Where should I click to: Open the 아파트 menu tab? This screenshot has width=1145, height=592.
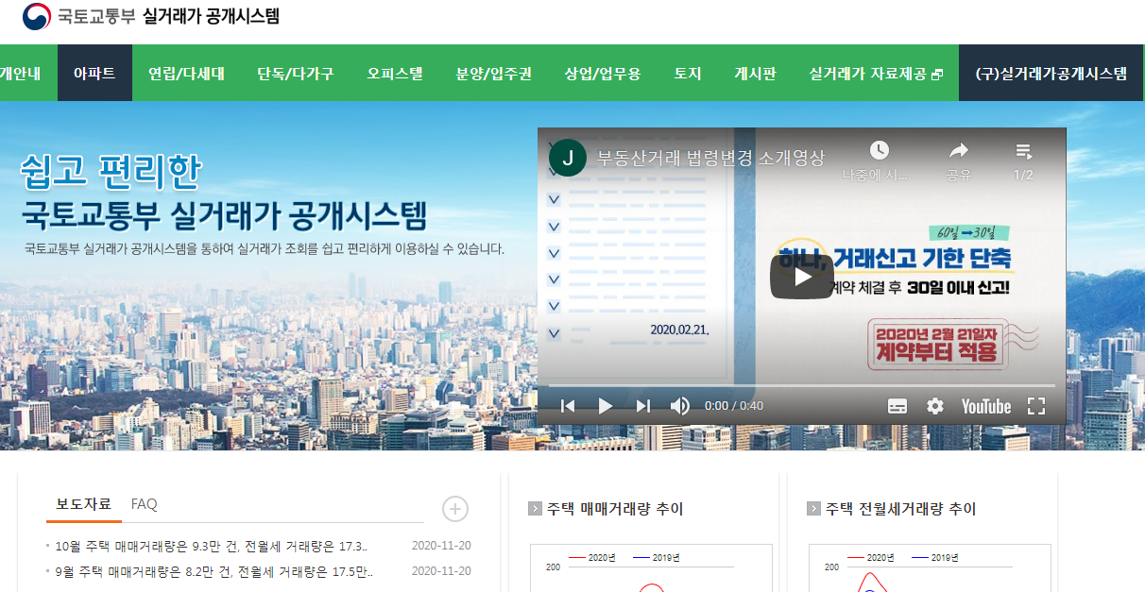[94, 73]
